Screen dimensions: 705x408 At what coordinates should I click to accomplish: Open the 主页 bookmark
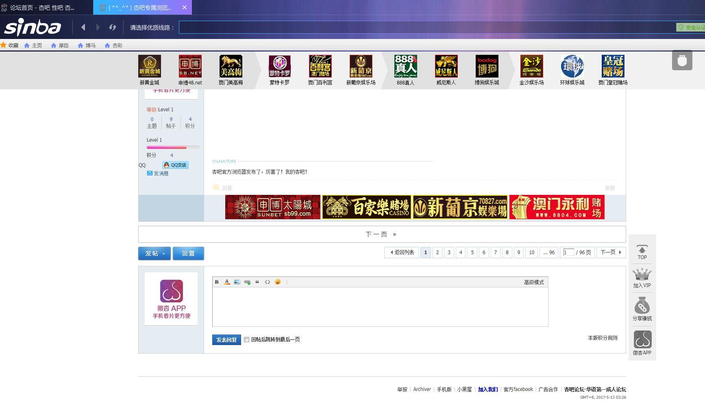33,45
